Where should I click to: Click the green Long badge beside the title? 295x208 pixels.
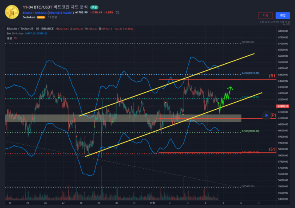click(x=94, y=7)
